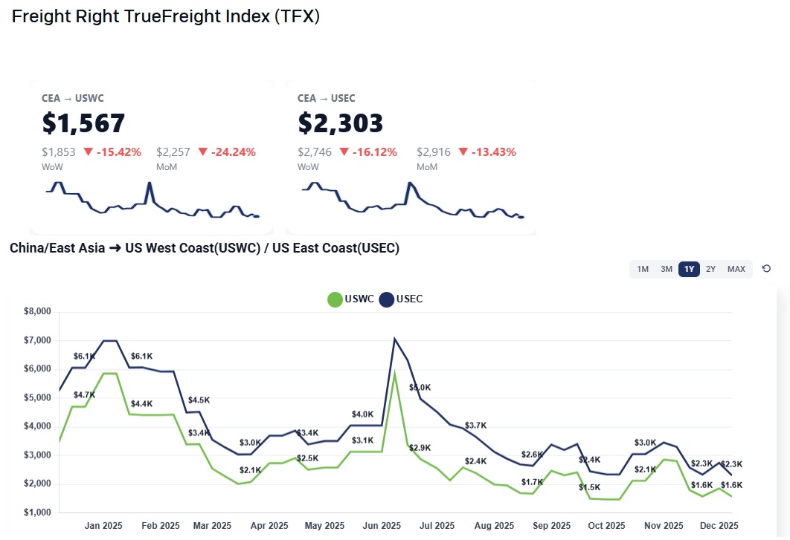Click red down arrow beside -15.42% WoW
Screen dimensions: 790x540
(x=89, y=152)
